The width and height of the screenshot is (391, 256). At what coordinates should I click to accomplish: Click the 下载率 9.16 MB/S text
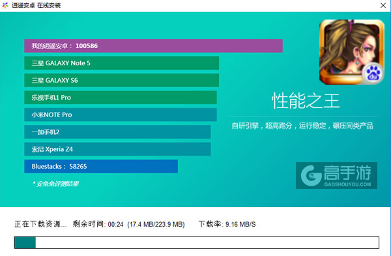(227, 224)
